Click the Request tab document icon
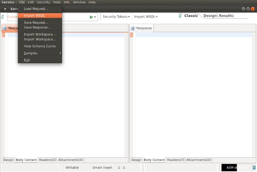257x172 pixels. point(4,28)
